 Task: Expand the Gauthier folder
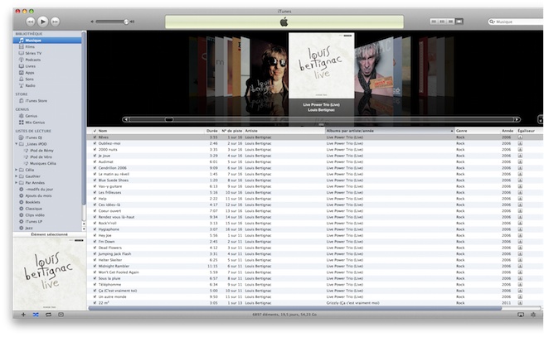(16, 176)
